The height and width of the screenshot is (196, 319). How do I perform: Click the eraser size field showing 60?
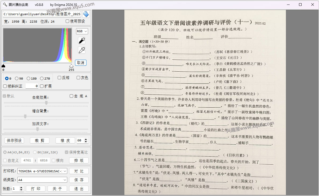(80, 140)
